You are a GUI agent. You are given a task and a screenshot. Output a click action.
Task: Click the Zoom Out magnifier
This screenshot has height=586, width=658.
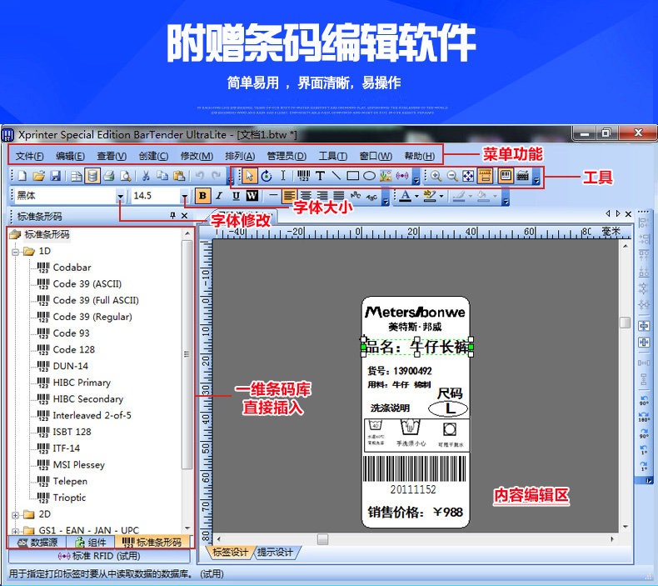click(x=452, y=176)
